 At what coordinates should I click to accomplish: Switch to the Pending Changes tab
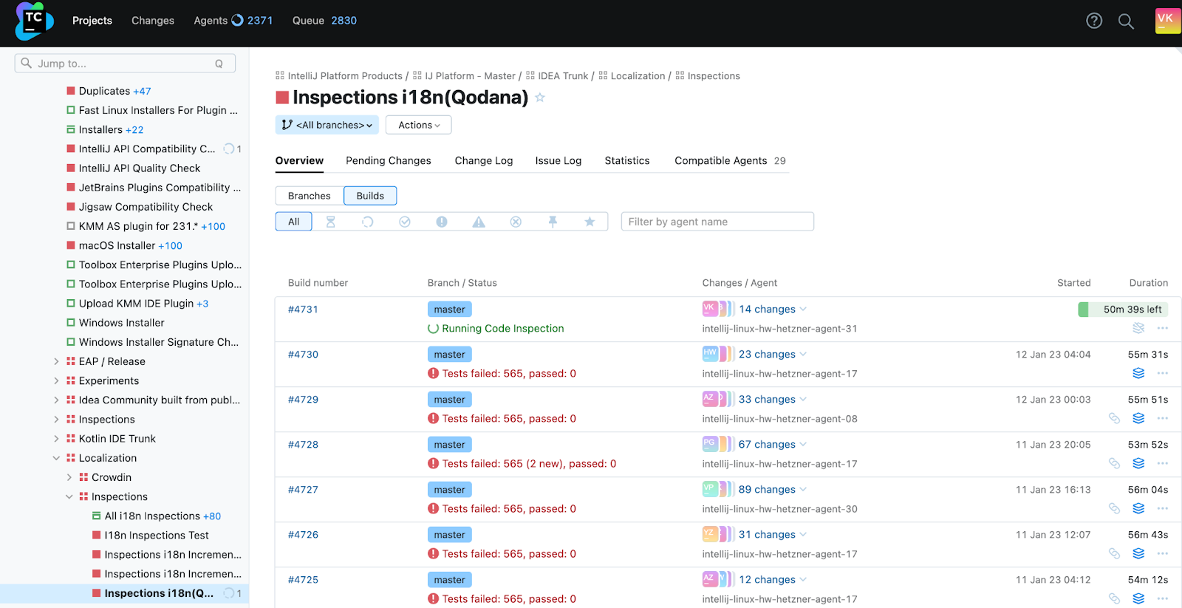(x=388, y=160)
